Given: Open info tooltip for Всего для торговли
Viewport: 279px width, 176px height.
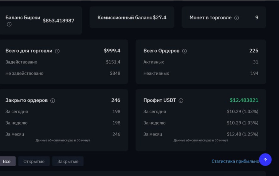Looking at the screenshot, I should tap(57, 51).
